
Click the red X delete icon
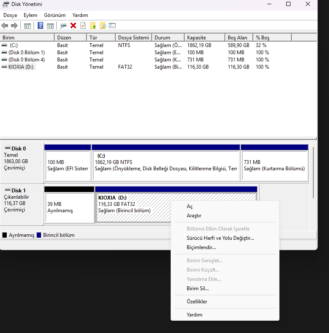[x=73, y=26]
